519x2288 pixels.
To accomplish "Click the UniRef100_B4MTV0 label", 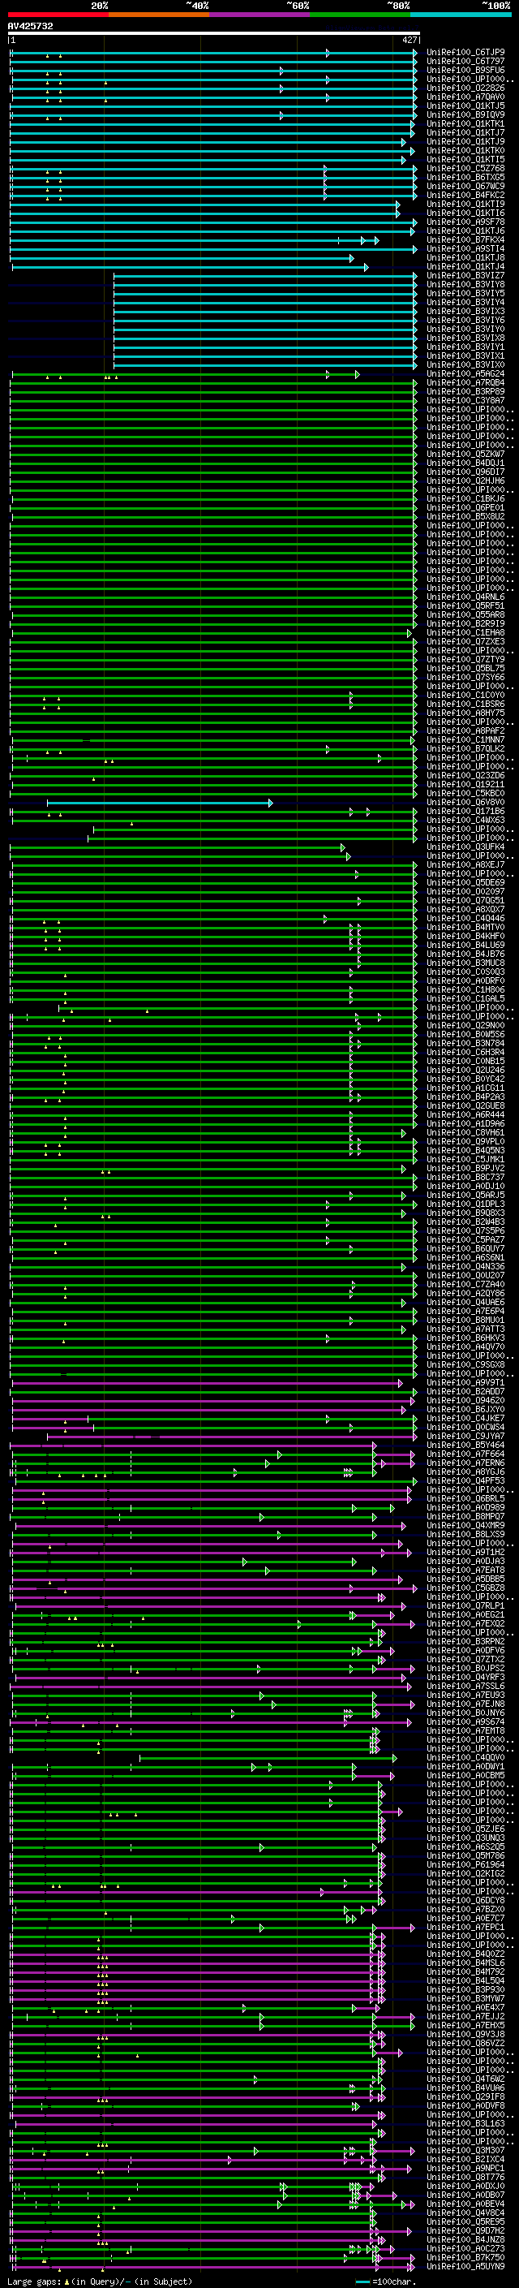I will 465,927.
